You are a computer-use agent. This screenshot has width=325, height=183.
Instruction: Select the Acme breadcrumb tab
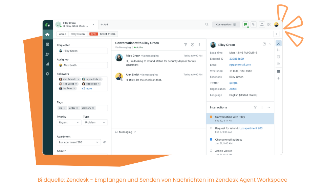tap(62, 34)
